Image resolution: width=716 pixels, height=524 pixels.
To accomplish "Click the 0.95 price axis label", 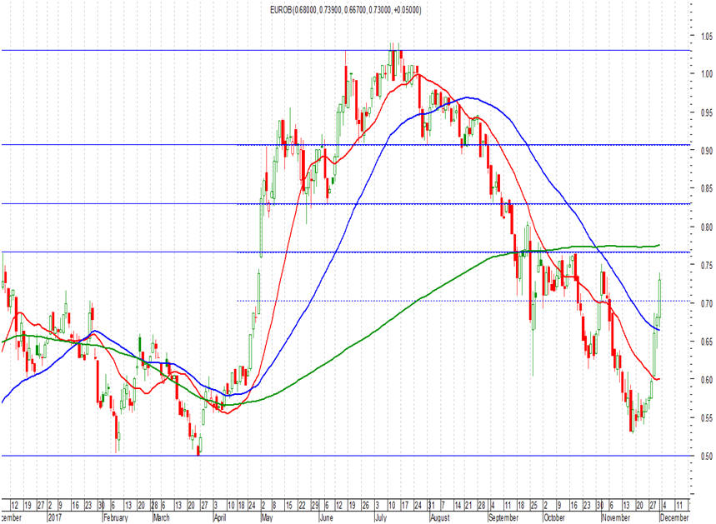I will [706, 112].
